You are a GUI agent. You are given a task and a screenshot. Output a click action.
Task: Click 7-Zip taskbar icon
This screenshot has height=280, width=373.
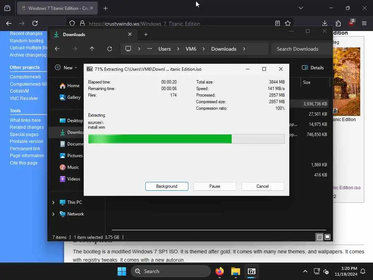pyautogui.click(x=251, y=271)
